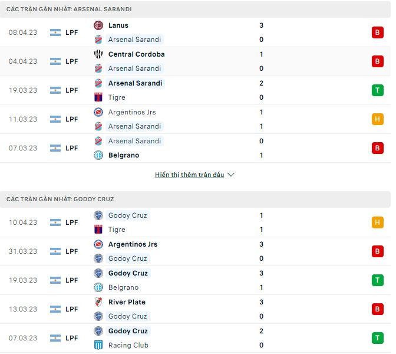This screenshot has width=396, height=354.
Task: Click the Tigre crest in 19.03.23 match
Action: click(98, 97)
